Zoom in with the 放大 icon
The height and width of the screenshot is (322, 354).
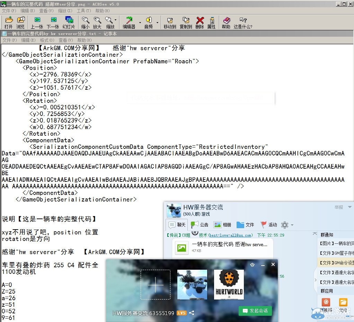[97, 22]
